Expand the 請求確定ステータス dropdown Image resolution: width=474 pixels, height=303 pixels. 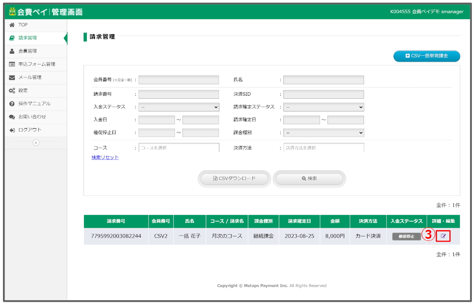pyautogui.click(x=323, y=107)
